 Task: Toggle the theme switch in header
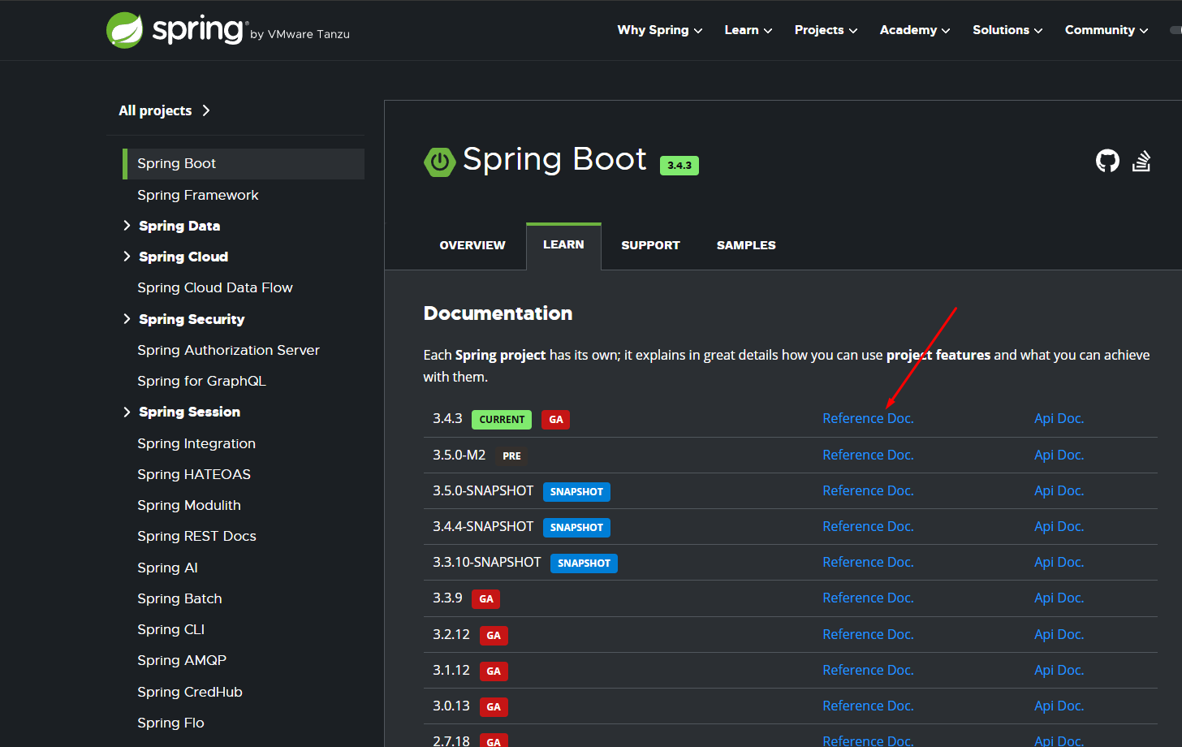pyautogui.click(x=1176, y=30)
